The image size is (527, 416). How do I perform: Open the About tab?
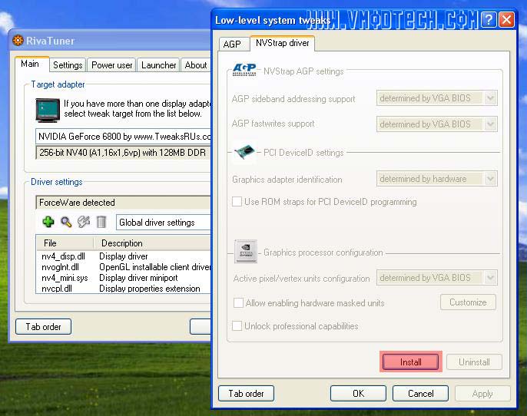click(196, 65)
